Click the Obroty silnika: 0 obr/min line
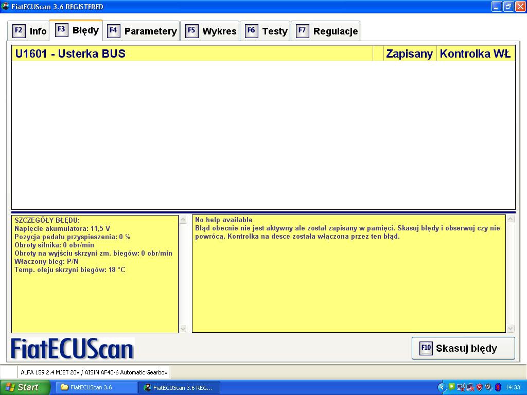Screen dimensions: 527x395 (x=54, y=245)
